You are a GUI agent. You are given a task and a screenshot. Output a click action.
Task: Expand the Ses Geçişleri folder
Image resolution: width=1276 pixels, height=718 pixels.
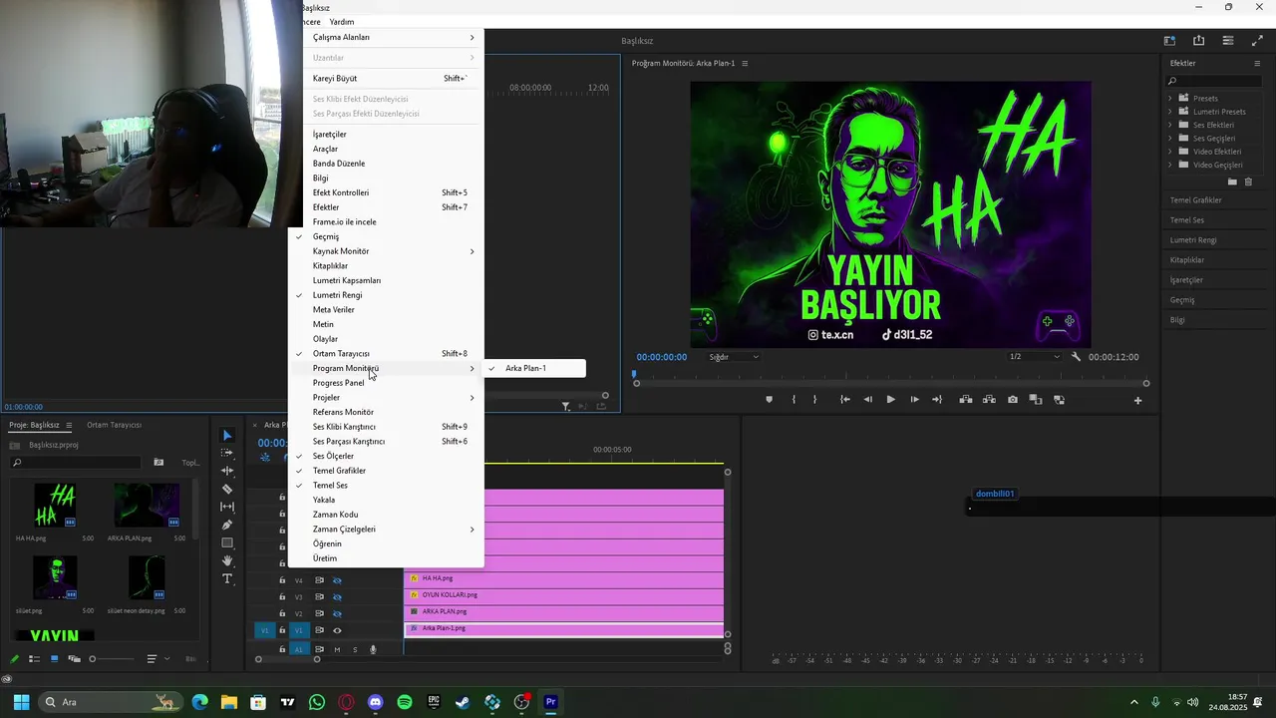coord(1170,138)
